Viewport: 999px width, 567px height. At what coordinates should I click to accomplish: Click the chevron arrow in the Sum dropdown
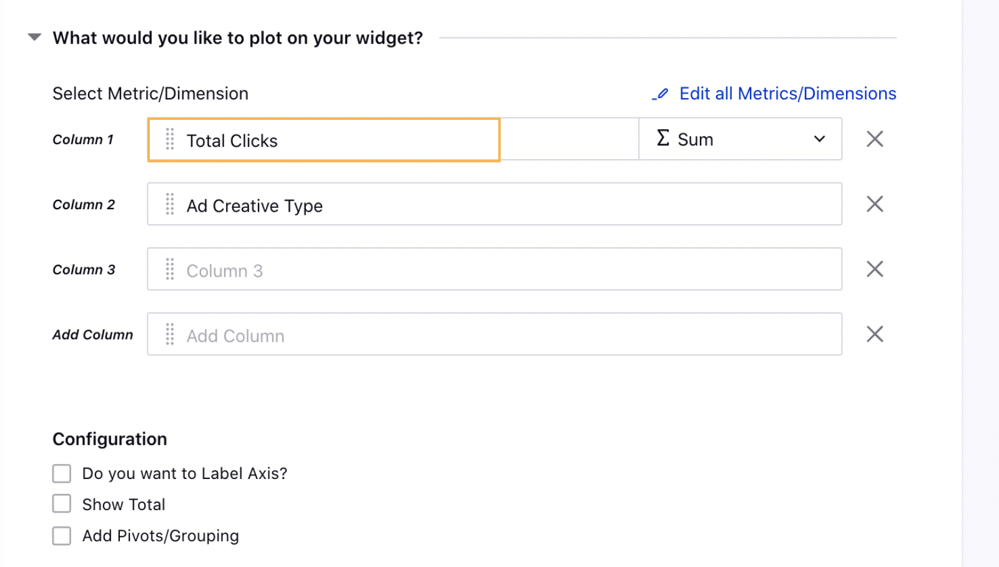click(x=819, y=139)
